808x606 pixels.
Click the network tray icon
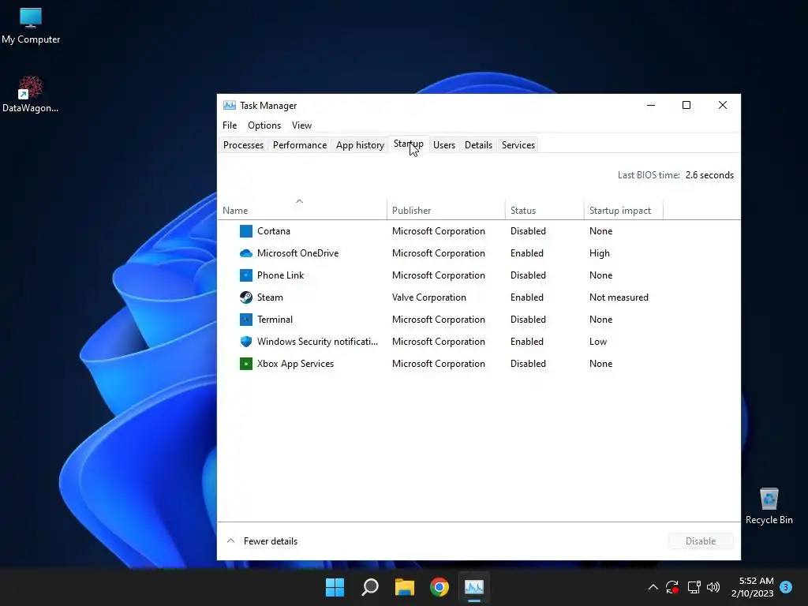coord(694,587)
